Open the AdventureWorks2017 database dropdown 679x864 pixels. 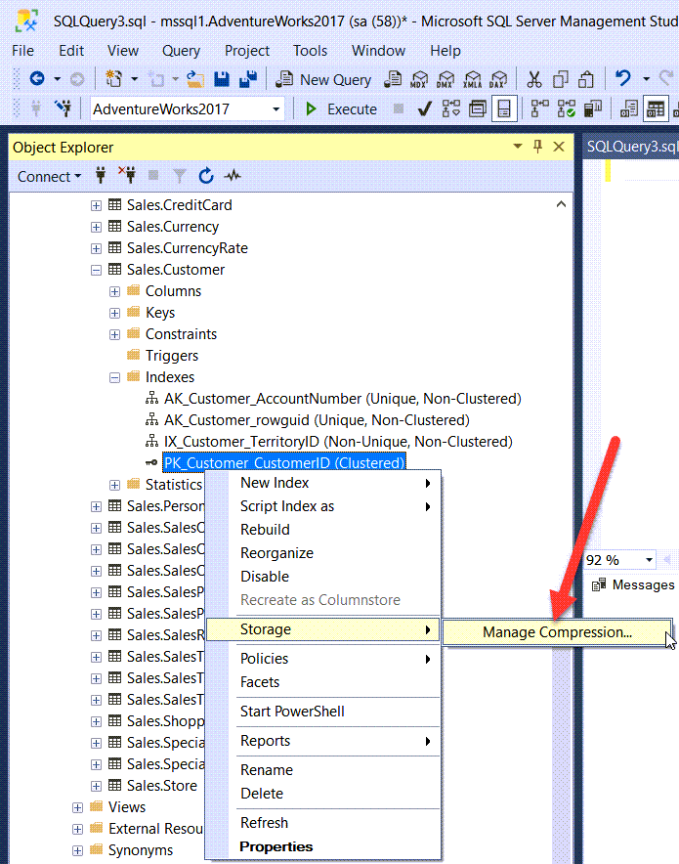coord(276,109)
